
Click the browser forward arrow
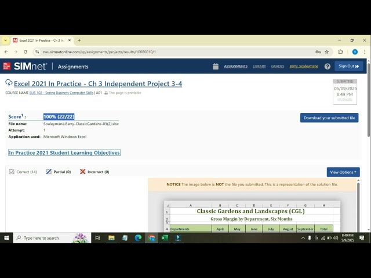(16, 52)
